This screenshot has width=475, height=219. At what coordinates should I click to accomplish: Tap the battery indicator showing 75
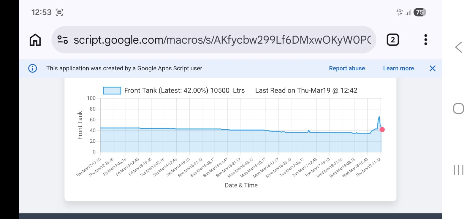pyautogui.click(x=419, y=12)
